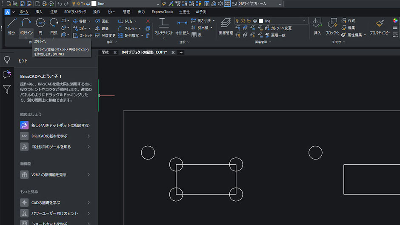Click the rainbow color wheel swatch in ribbon
The height and width of the screenshot is (225, 400).
395,21
